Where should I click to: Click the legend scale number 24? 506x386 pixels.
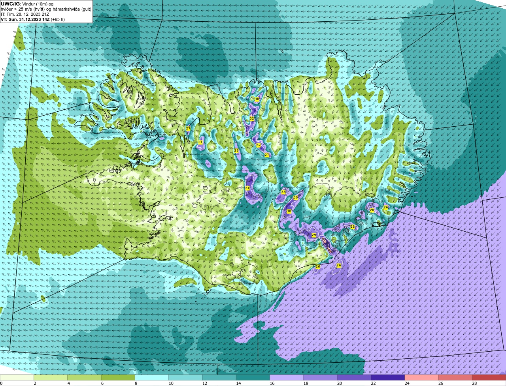coord(406,383)
